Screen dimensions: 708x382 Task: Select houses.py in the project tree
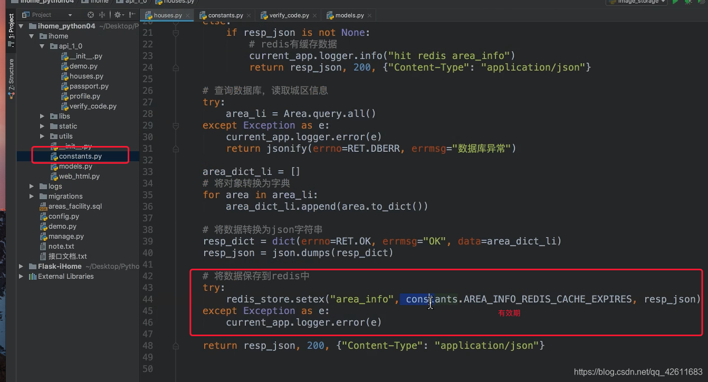click(82, 76)
